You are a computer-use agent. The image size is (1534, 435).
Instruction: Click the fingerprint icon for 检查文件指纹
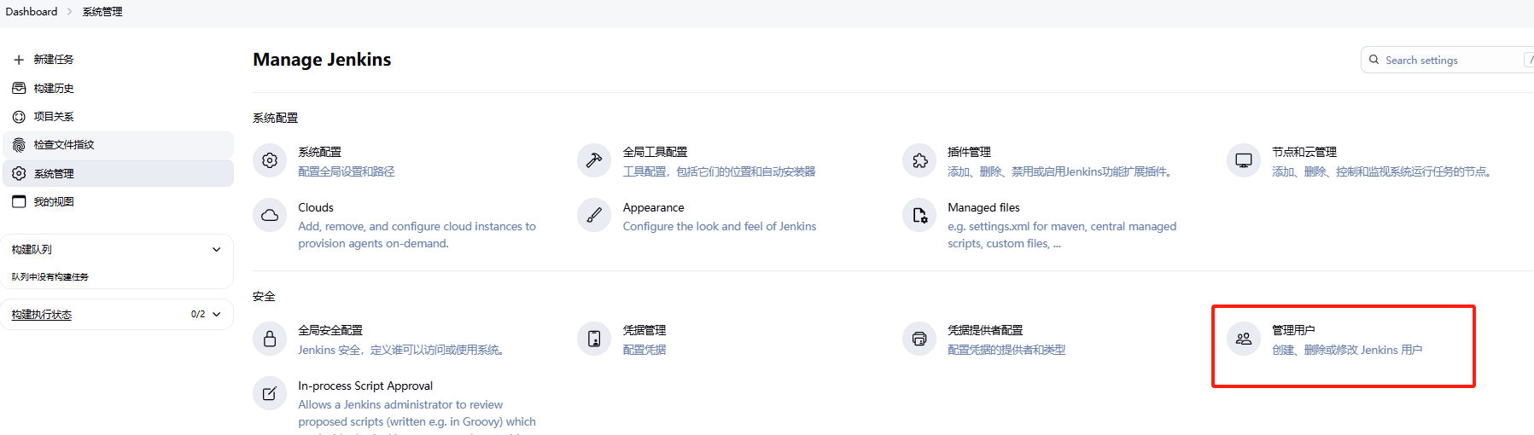(x=19, y=145)
